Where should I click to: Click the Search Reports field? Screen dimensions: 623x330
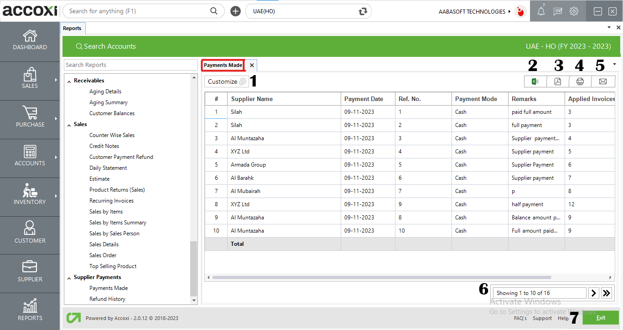[x=130, y=65]
